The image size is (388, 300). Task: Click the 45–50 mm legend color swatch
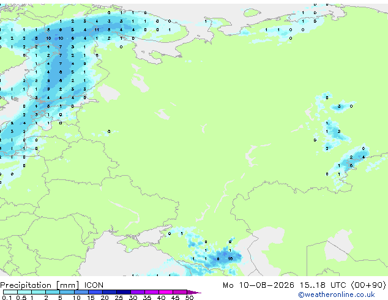click(x=180, y=292)
